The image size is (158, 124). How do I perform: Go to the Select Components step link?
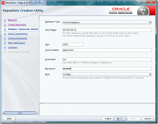[18, 34]
